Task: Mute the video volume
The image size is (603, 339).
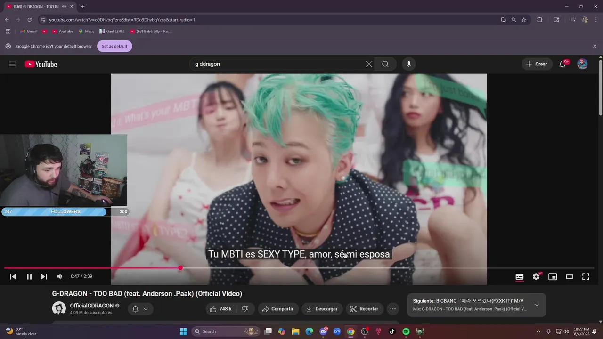Action: (x=60, y=277)
